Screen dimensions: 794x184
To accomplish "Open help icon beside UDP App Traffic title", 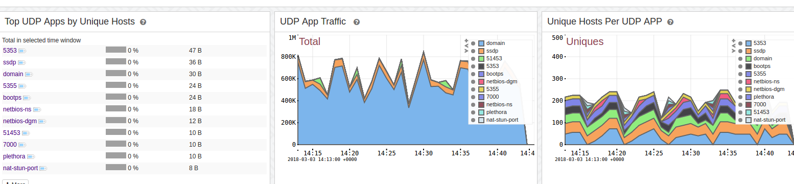I will click(x=357, y=22).
